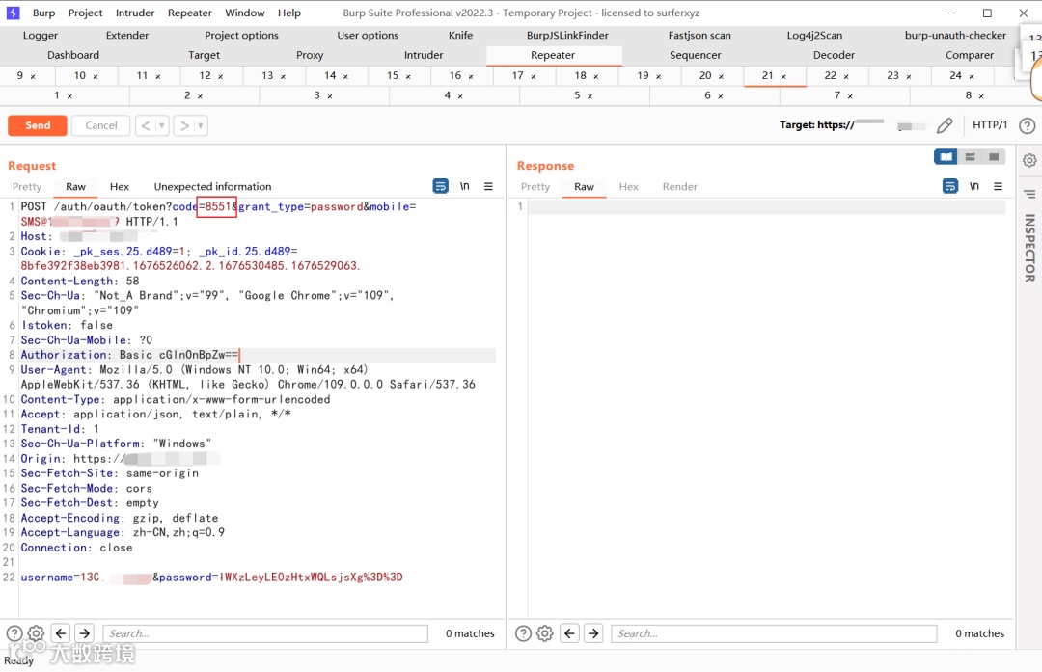Screen dimensions: 1042x672
Task: Open request search settings gear
Action: [36, 633]
